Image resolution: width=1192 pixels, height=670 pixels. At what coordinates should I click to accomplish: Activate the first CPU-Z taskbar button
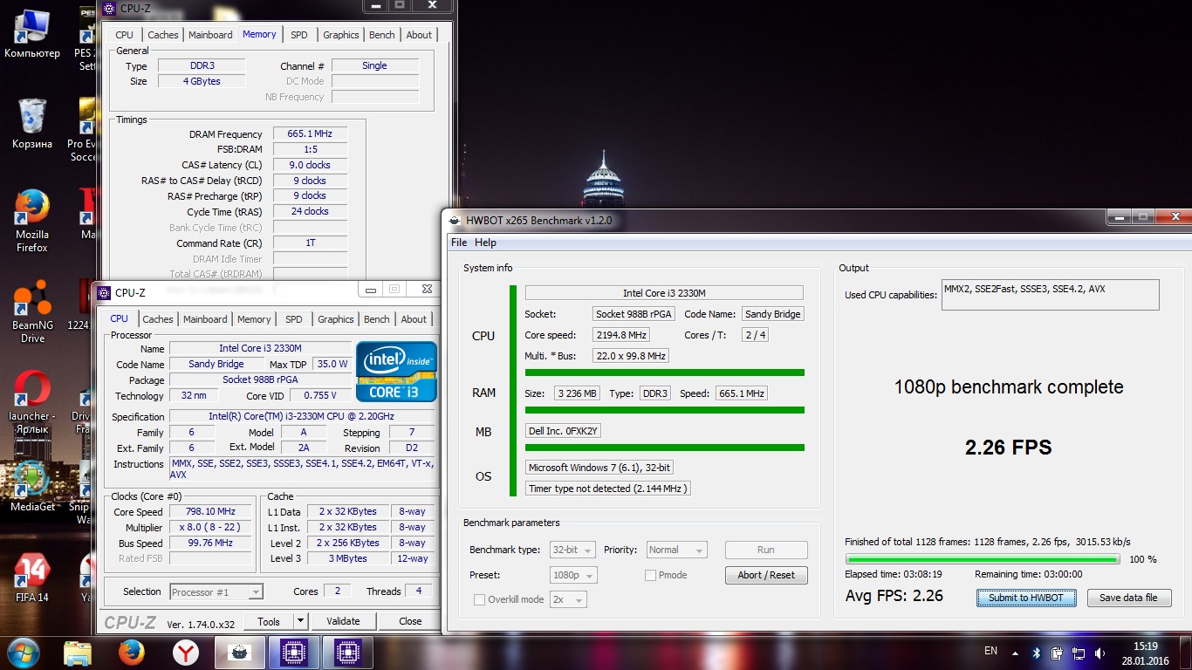tap(293, 653)
